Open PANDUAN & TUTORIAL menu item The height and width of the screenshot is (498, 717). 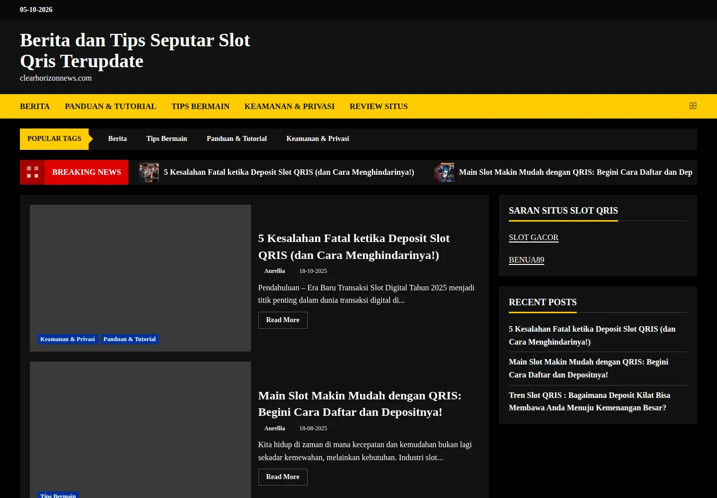click(111, 107)
